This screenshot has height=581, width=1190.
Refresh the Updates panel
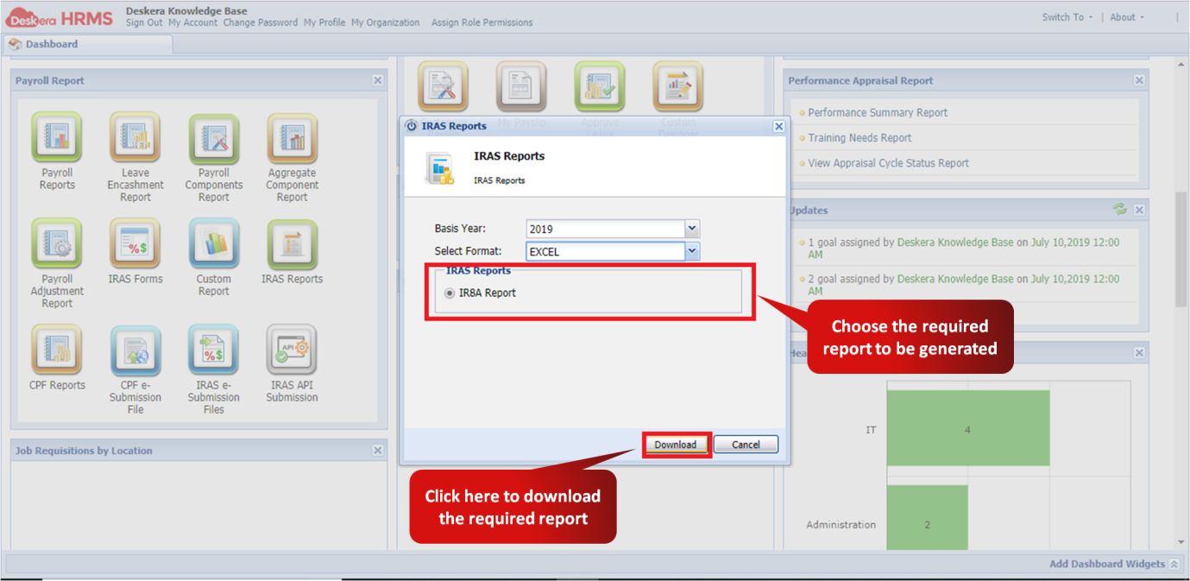[x=1120, y=209]
